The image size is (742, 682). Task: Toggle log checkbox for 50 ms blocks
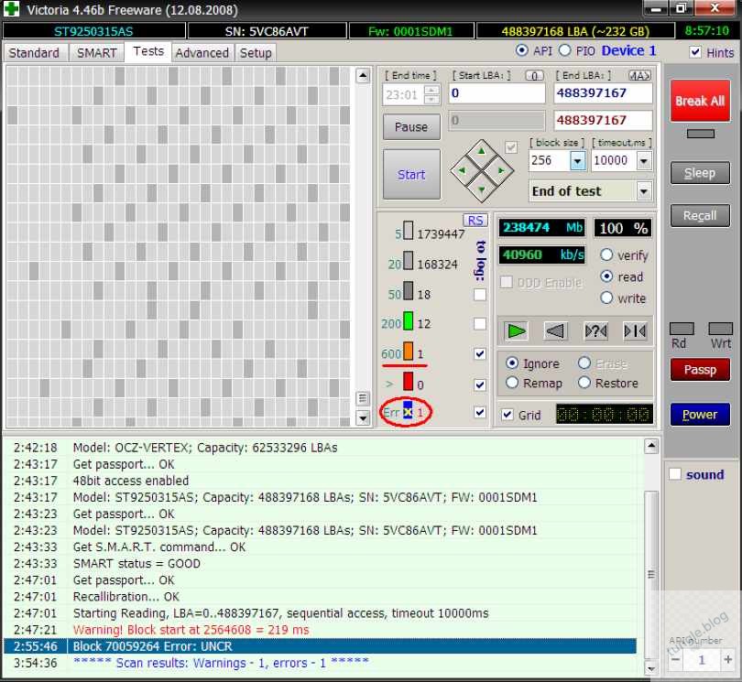pyautogui.click(x=480, y=294)
